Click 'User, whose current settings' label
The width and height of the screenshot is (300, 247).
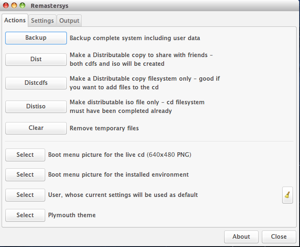coord(123,195)
